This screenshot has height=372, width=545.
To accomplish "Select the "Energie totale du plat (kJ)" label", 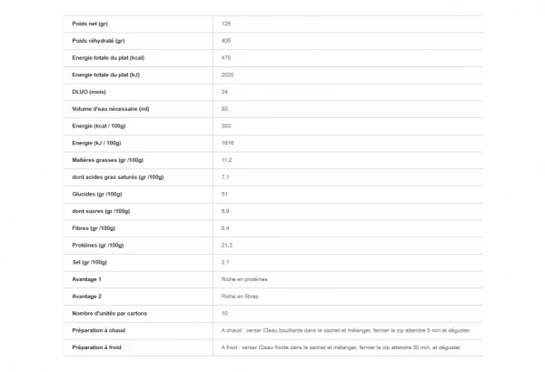I will tap(107, 75).
